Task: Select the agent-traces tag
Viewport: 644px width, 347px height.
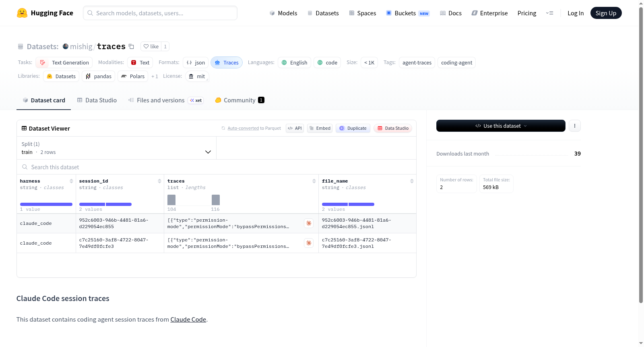Action: click(417, 62)
